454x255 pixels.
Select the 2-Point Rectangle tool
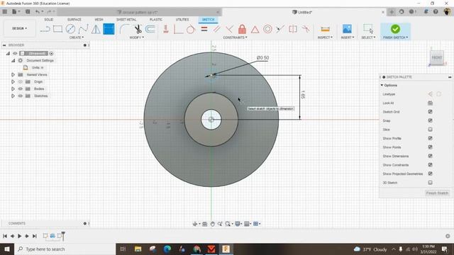coord(57,29)
